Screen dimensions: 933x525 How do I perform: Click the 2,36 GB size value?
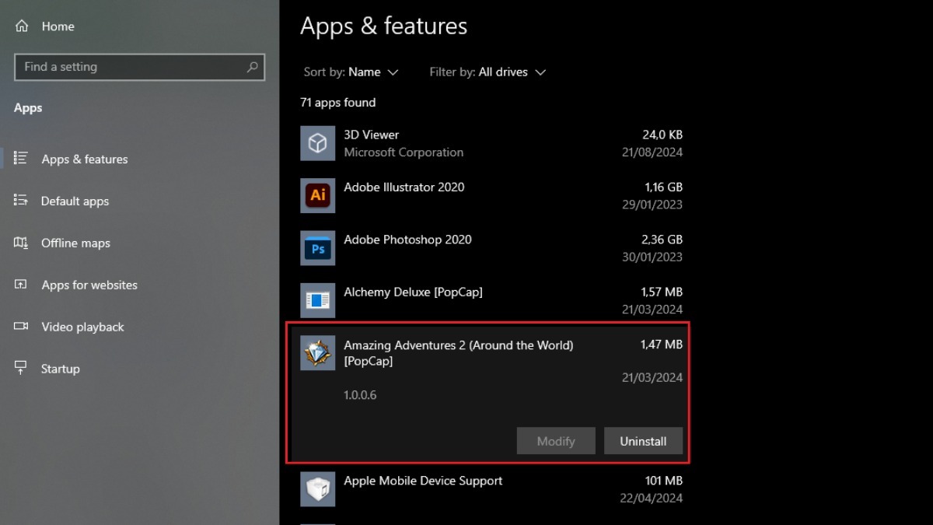[x=663, y=240]
